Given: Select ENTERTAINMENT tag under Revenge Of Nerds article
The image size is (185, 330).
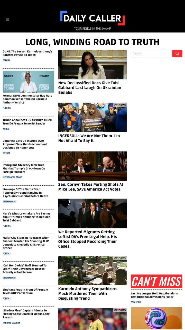Looking at the screenshot, I should (x=10, y=202).
